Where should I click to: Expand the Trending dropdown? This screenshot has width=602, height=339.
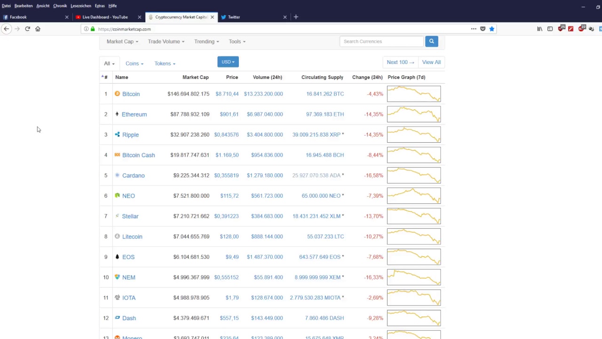[x=206, y=41]
